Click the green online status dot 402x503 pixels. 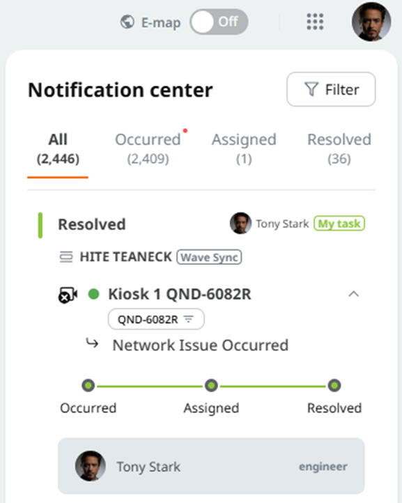coord(93,294)
